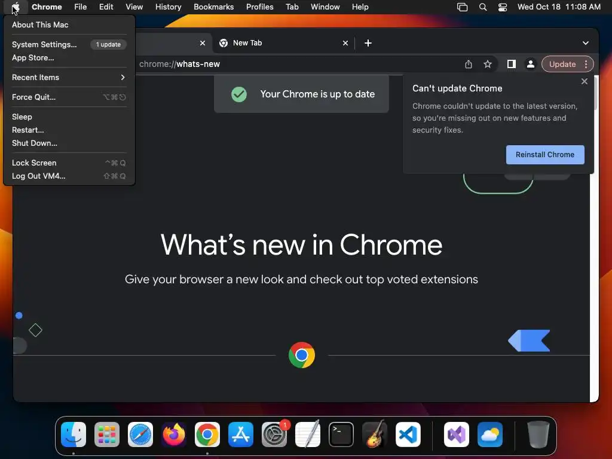Open System Settings from the dock
612x459 pixels.
click(274, 434)
